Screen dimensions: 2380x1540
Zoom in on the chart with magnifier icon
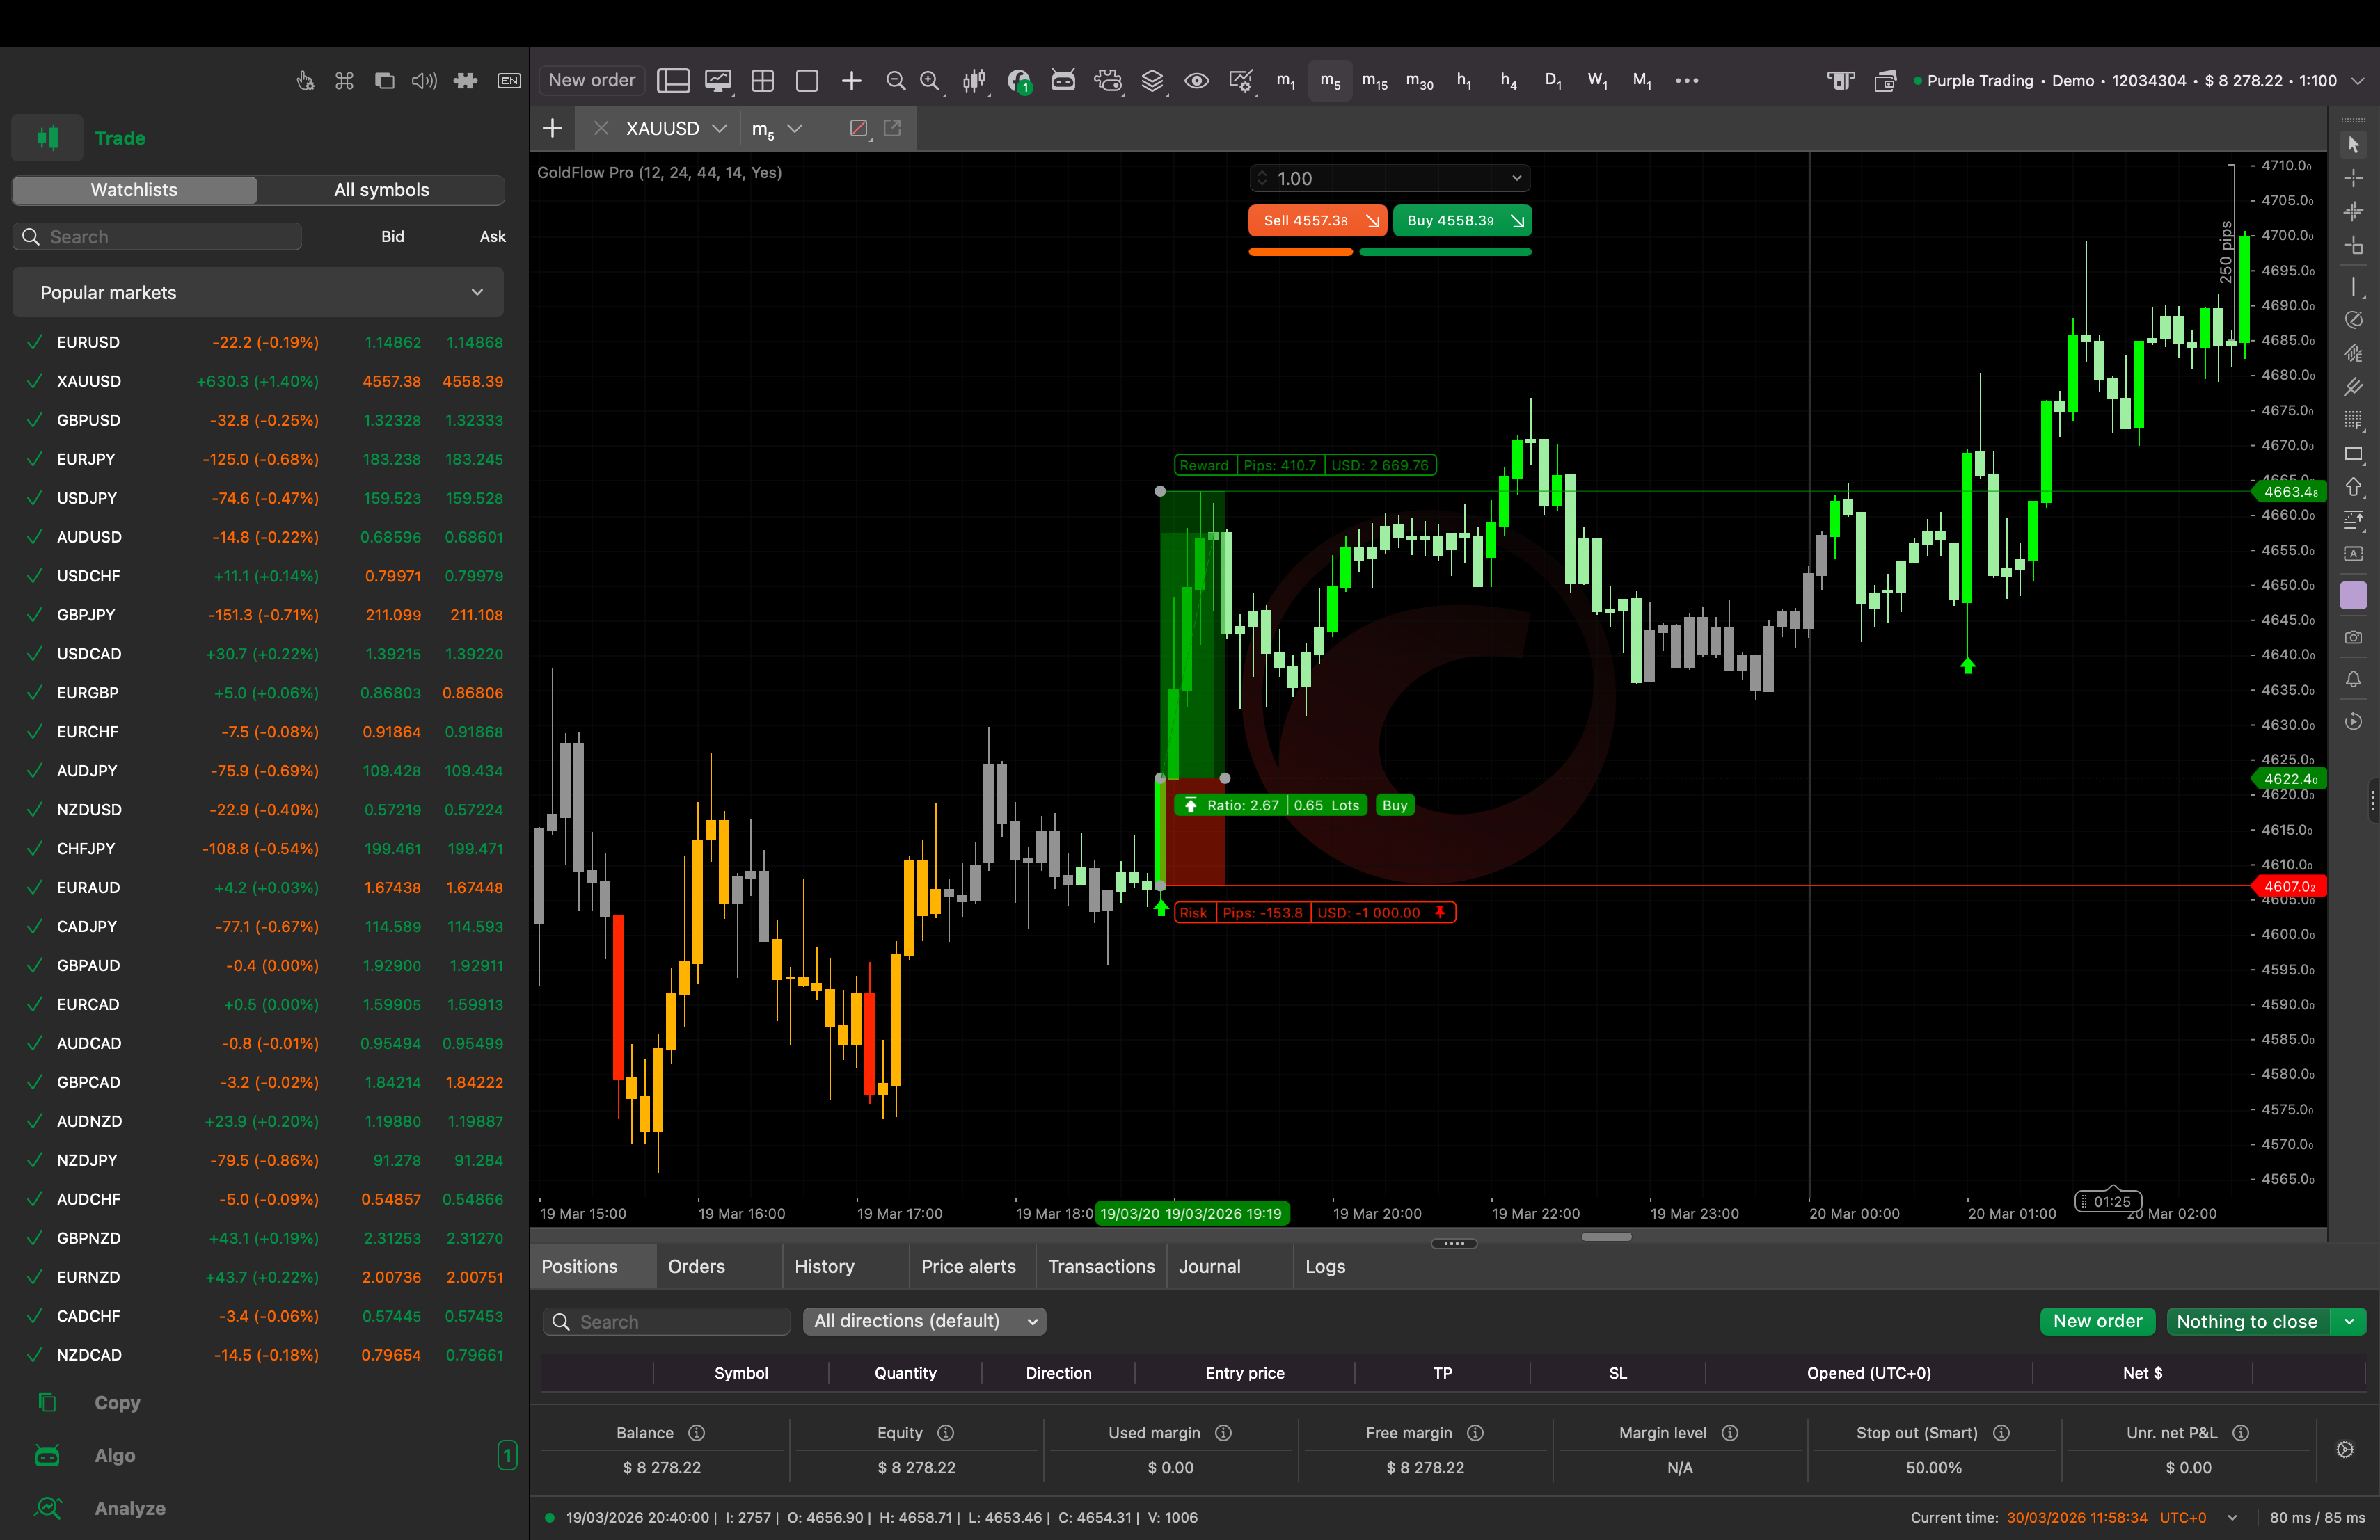[x=930, y=81]
